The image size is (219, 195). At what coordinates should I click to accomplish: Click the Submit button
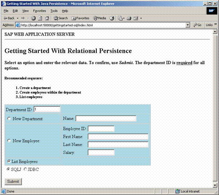coord(13,181)
